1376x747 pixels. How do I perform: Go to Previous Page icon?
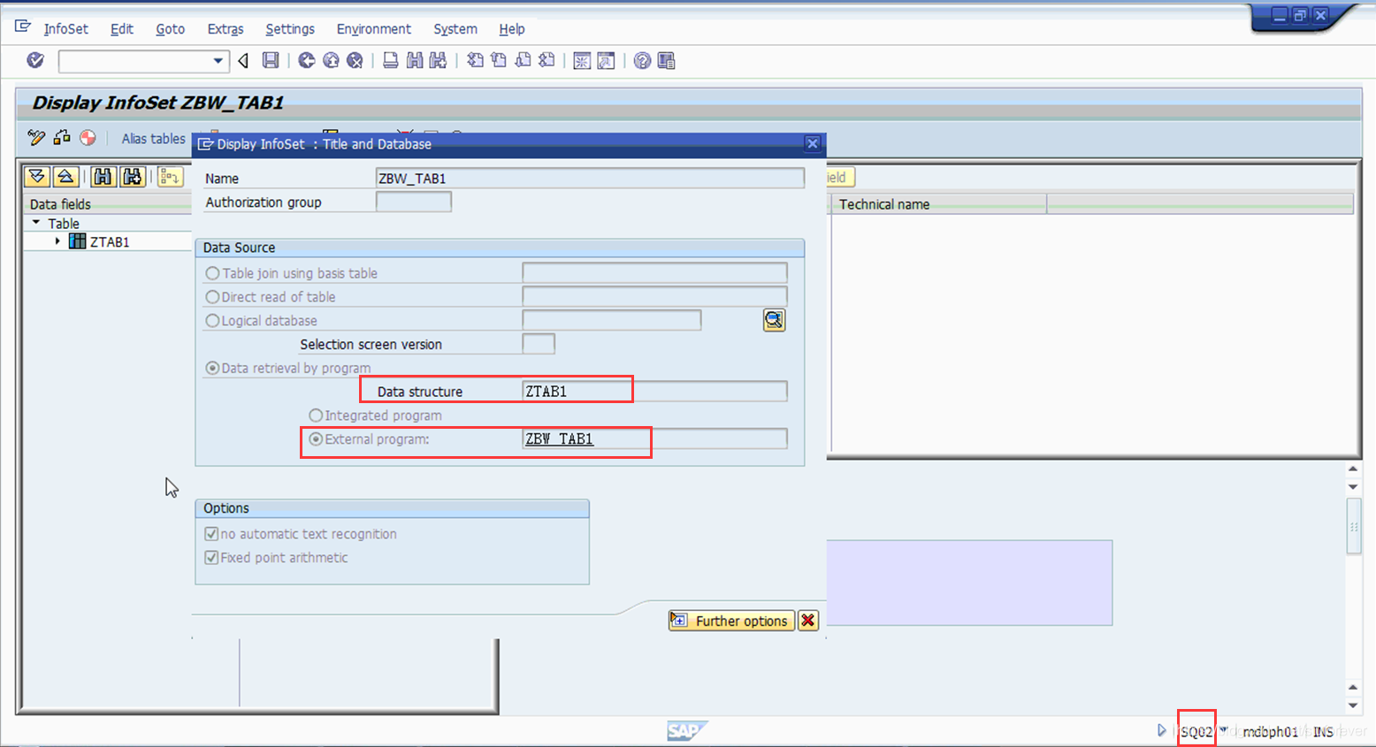[x=499, y=60]
